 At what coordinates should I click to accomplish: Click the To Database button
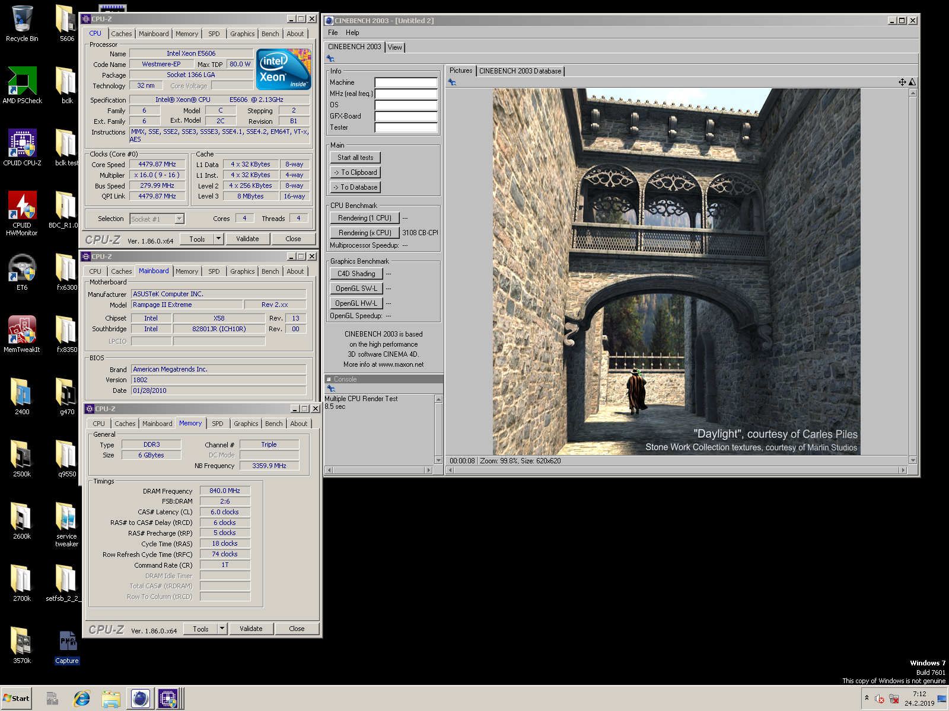[x=355, y=187]
